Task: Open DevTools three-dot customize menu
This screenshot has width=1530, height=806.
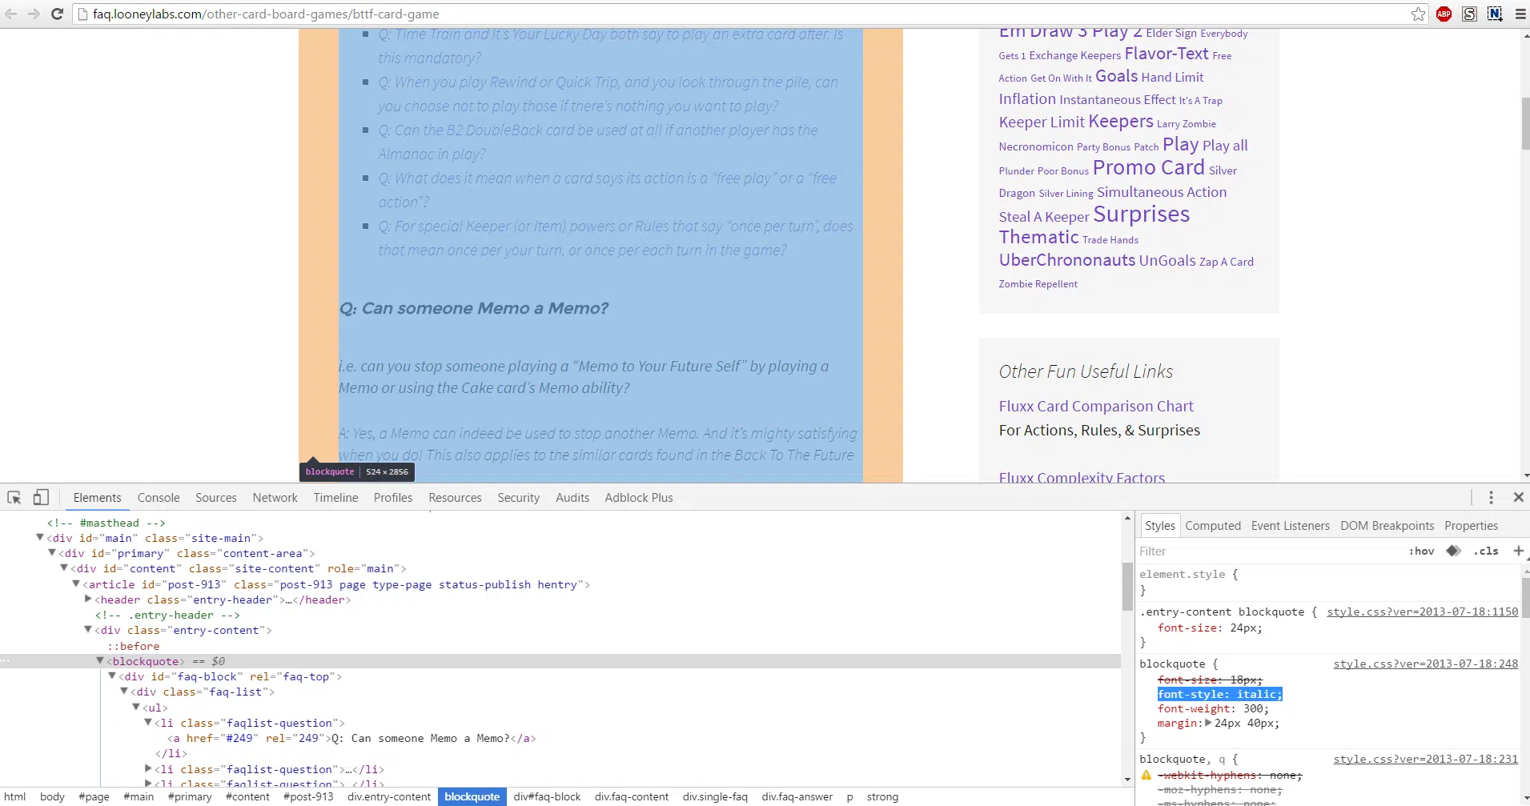Action: 1491,498
